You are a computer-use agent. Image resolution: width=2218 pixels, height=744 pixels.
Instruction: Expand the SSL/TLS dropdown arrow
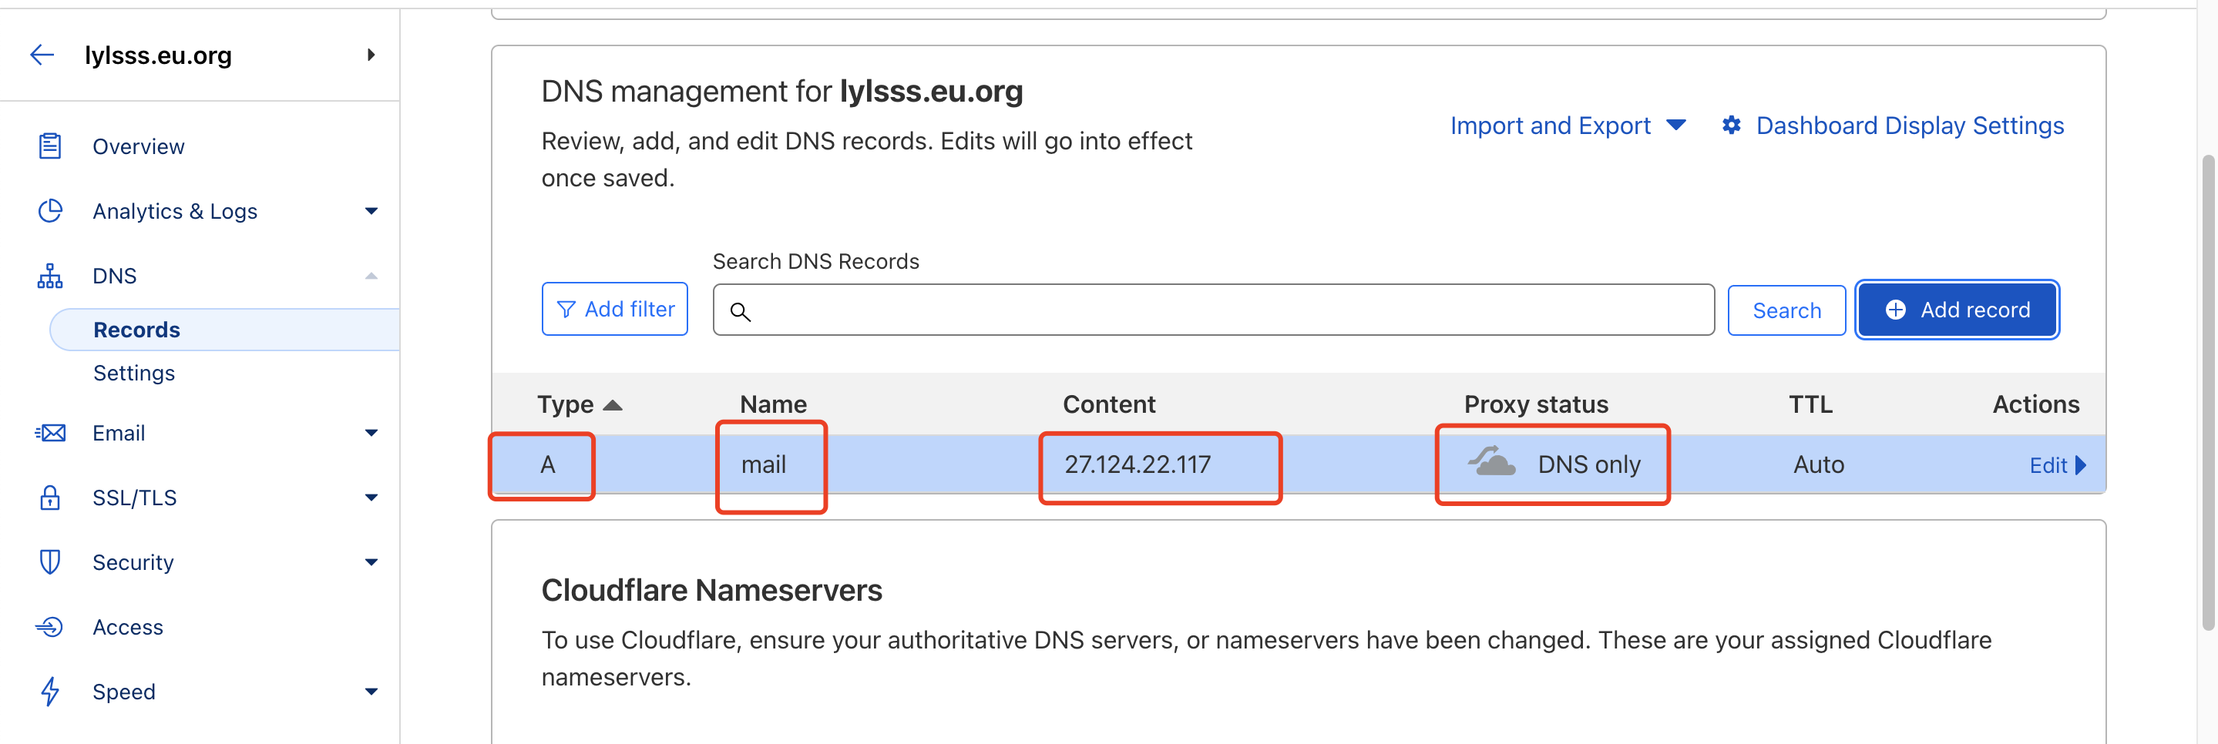pos(371,498)
